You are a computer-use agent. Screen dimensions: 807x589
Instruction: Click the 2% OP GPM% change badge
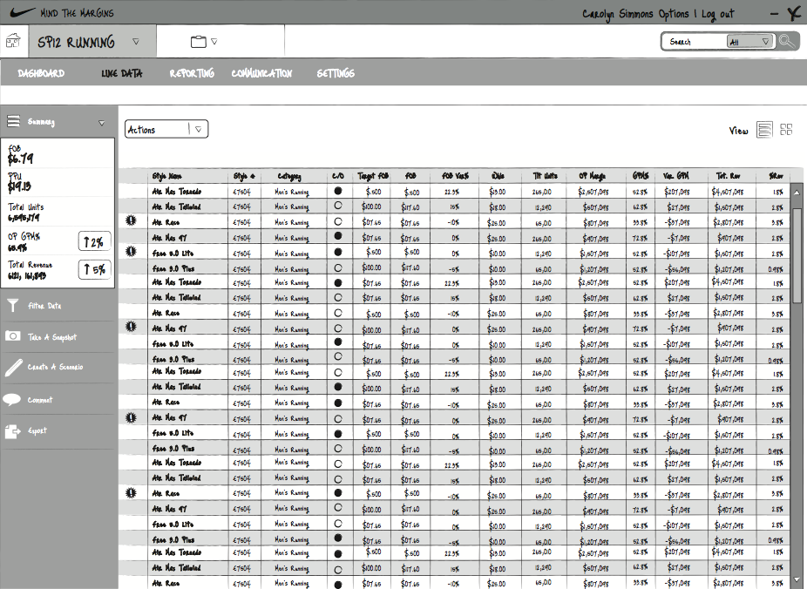point(94,241)
